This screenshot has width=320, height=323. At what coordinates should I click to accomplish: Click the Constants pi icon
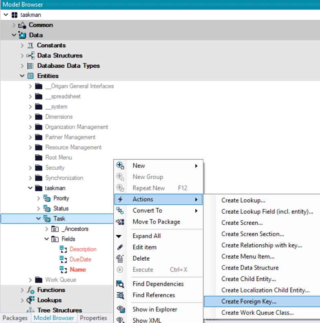click(x=30, y=45)
